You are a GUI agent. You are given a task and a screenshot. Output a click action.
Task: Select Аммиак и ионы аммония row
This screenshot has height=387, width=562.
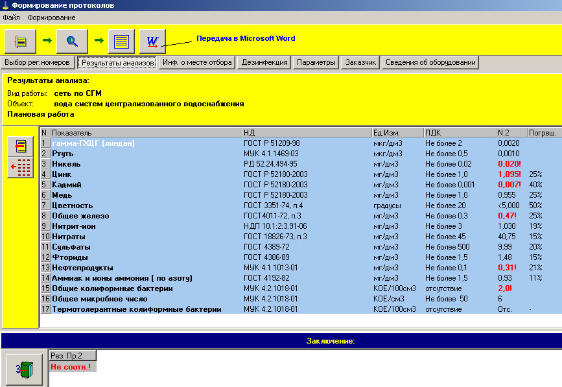[301, 279]
